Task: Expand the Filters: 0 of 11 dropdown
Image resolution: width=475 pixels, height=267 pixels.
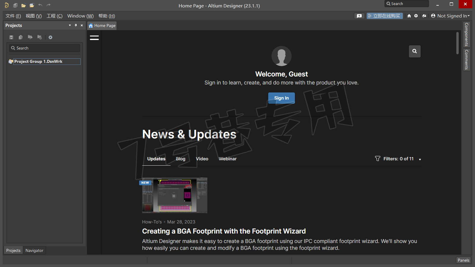Action: [x=420, y=159]
